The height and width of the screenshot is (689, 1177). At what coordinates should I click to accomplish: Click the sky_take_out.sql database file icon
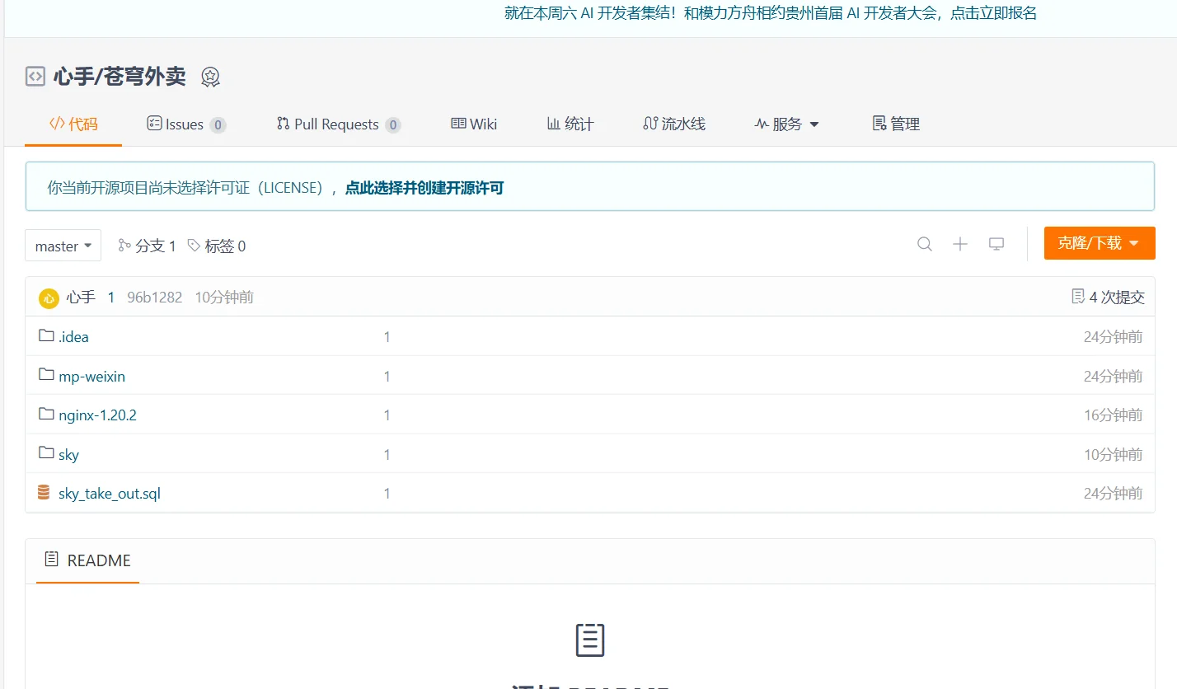tap(45, 493)
